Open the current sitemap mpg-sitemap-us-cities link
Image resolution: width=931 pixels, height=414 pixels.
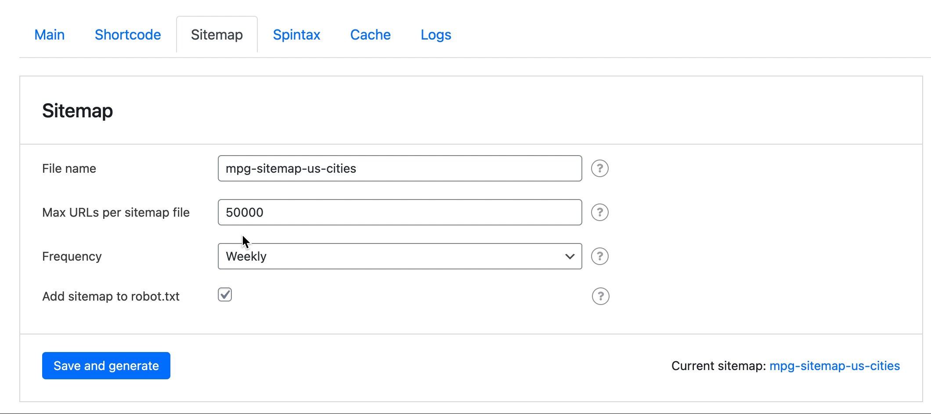point(834,366)
